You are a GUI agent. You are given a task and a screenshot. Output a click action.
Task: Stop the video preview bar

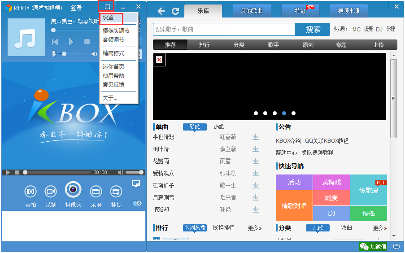pos(17,172)
